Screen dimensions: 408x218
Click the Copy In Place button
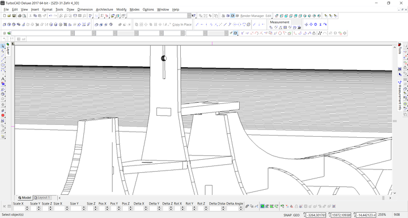[x=182, y=24]
